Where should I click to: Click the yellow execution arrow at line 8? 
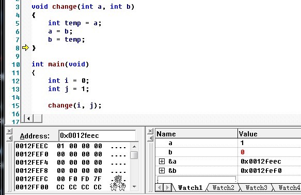pyautogui.click(x=25, y=47)
